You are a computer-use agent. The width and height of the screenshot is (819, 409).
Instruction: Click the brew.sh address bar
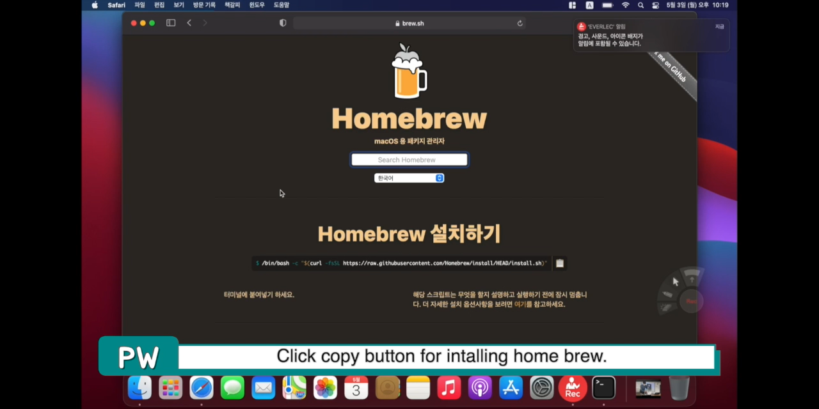409,23
